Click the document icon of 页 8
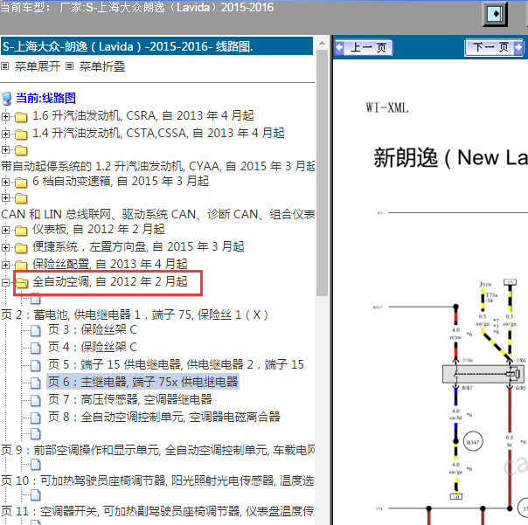528x525 pixels. [35, 418]
